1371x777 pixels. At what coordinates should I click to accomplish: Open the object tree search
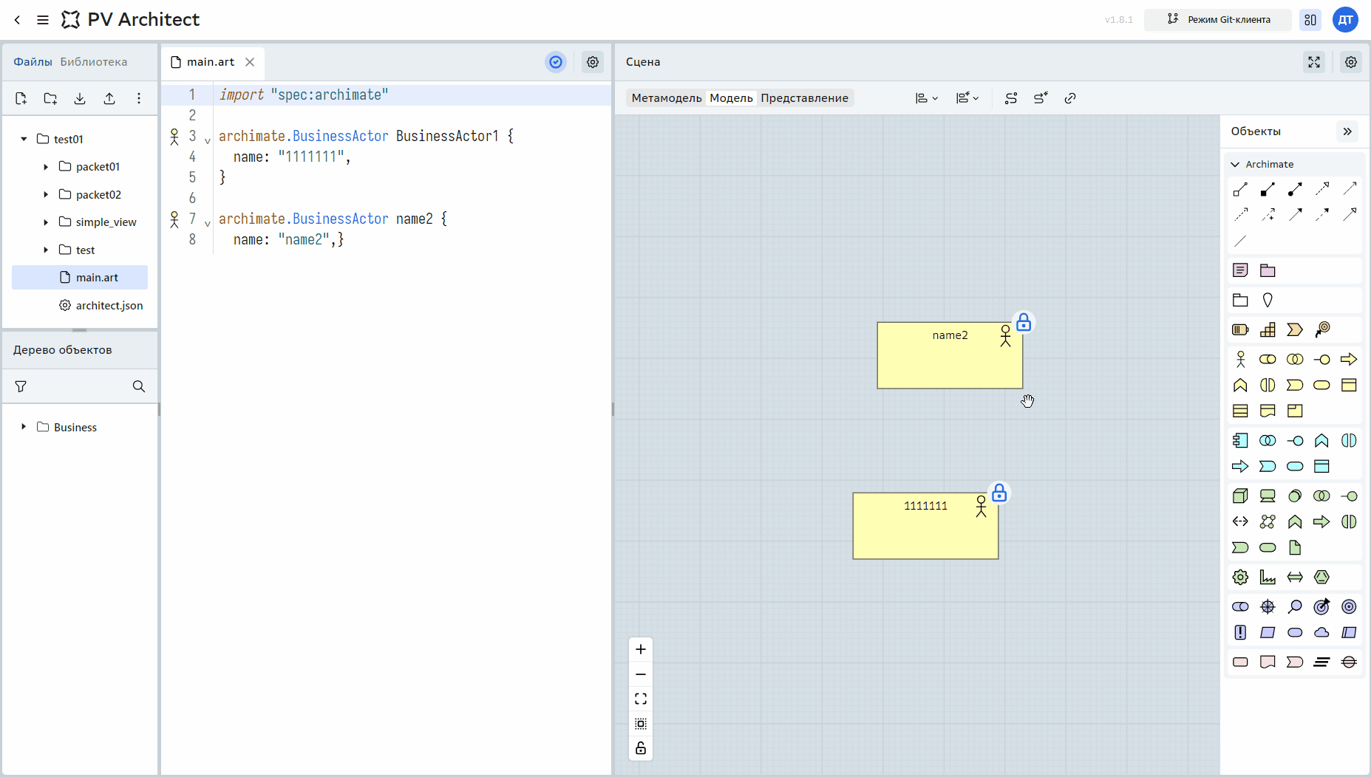(139, 386)
